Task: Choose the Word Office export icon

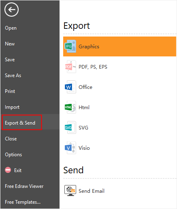Action: pyautogui.click(x=70, y=87)
